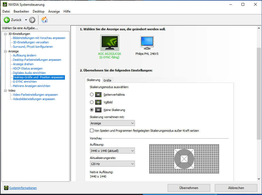
Task: Select the Philips PHL 246V5 monitor icon
Action: (147, 43)
